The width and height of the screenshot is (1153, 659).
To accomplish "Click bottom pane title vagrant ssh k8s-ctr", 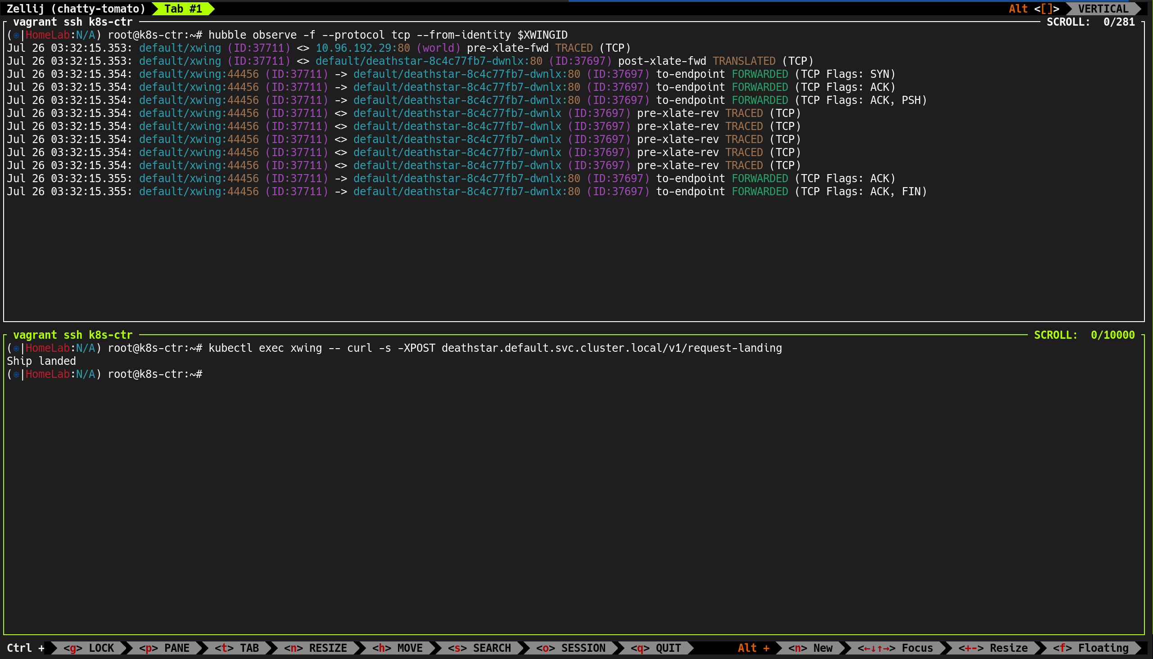I will pos(72,335).
